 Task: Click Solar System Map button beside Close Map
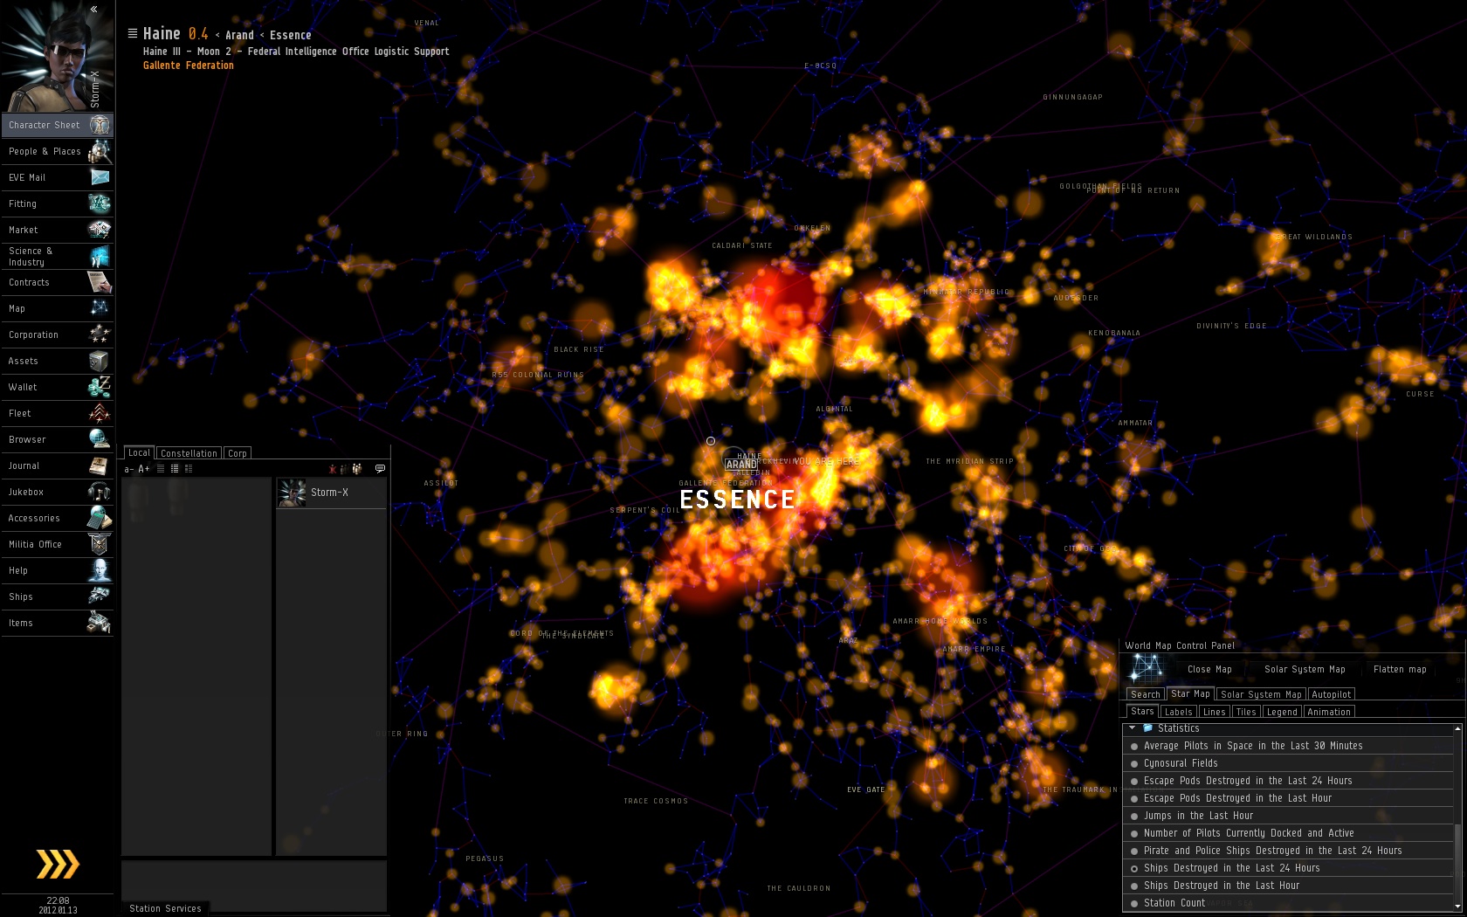(x=1305, y=670)
